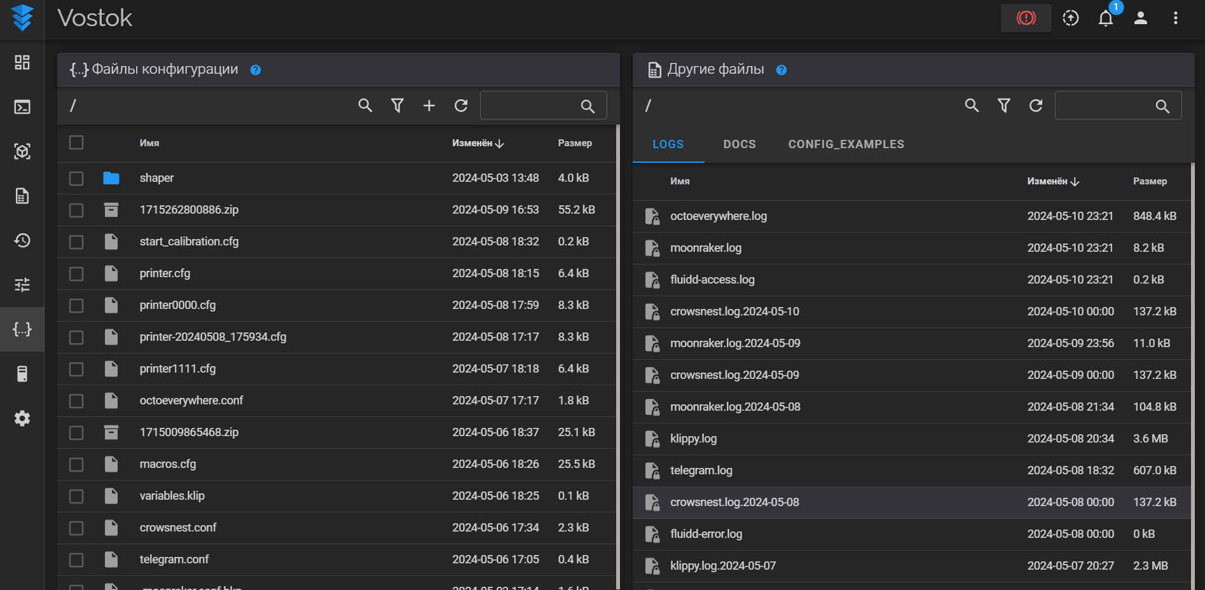Select the shaper folder checkbox
The height and width of the screenshot is (590, 1205).
[x=76, y=178]
